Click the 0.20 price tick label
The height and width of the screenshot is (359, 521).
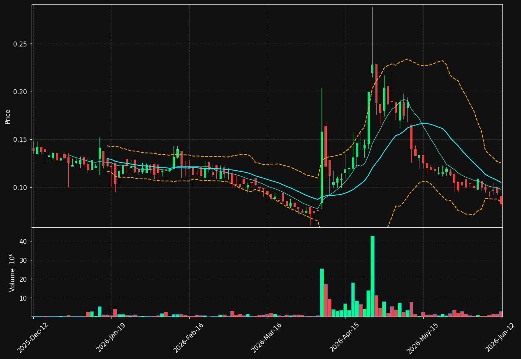point(21,92)
